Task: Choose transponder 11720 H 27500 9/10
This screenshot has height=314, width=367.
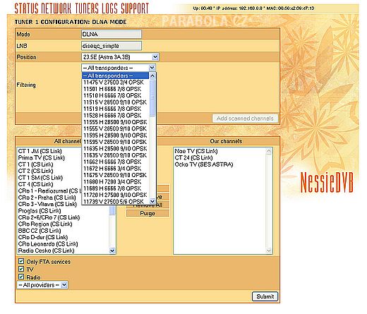Action: click(115, 195)
